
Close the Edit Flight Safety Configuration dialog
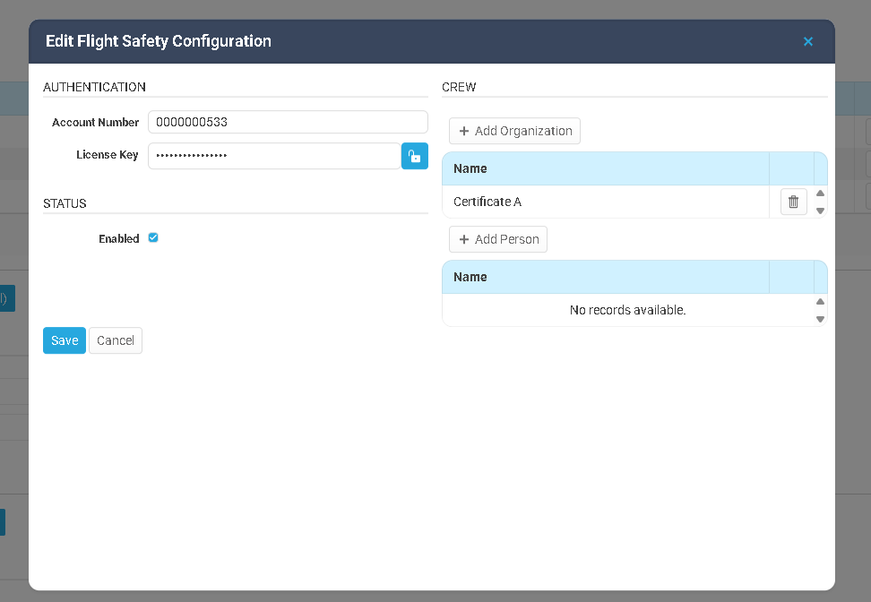click(x=808, y=41)
